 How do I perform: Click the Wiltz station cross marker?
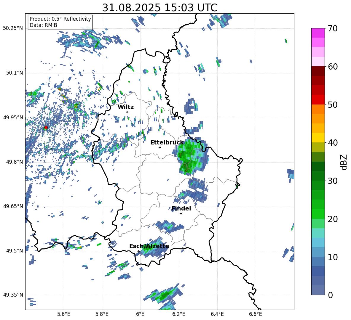[127, 112]
